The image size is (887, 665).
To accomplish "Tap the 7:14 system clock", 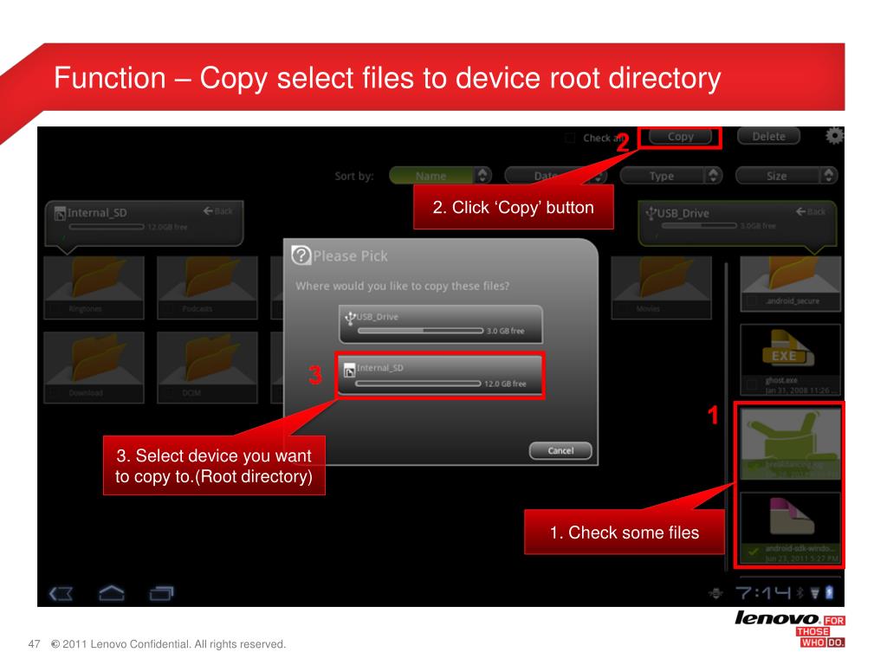I will point(763,593).
